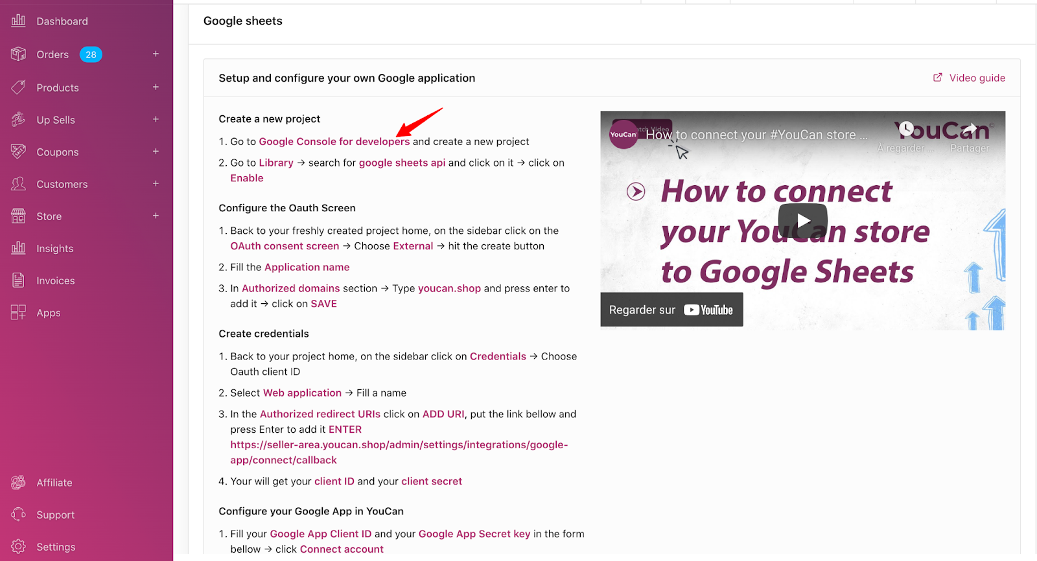This screenshot has height=561, width=1037.
Task: Click the 'youcan.shop' highlighted domain text
Action: tap(450, 288)
